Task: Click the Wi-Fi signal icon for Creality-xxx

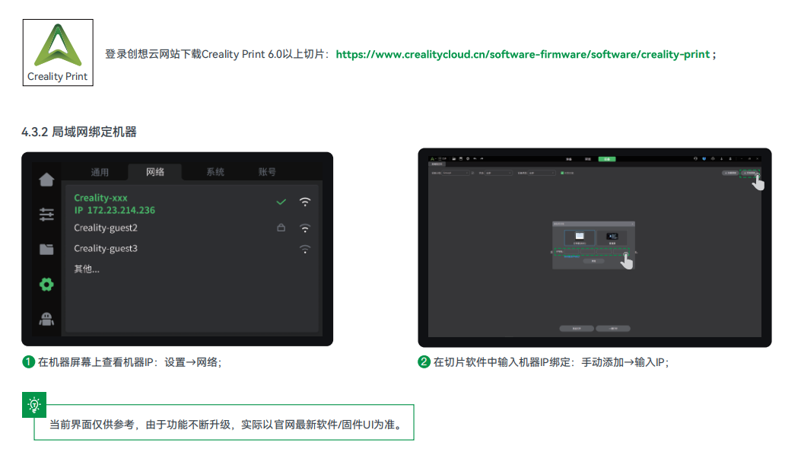Action: click(305, 202)
